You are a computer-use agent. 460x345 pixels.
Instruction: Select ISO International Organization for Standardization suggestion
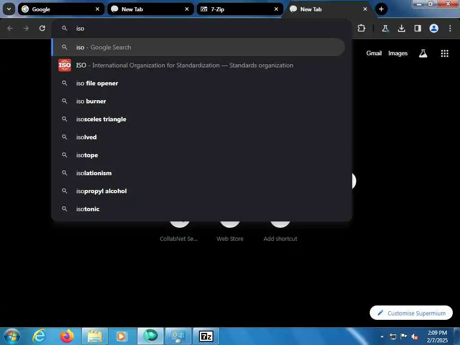pos(198,65)
